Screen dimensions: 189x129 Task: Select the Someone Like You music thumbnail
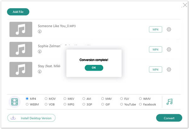[x=21, y=29]
